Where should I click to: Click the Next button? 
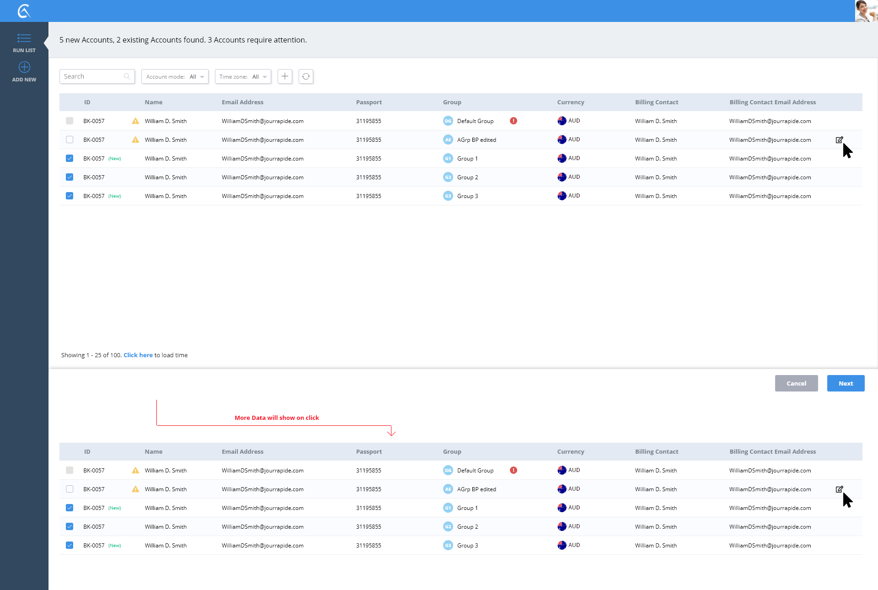click(x=846, y=383)
